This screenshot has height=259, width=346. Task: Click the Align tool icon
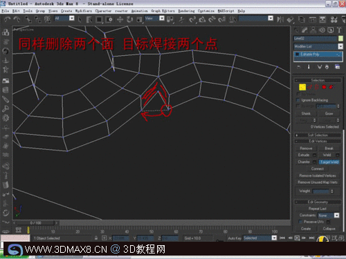point(290,19)
